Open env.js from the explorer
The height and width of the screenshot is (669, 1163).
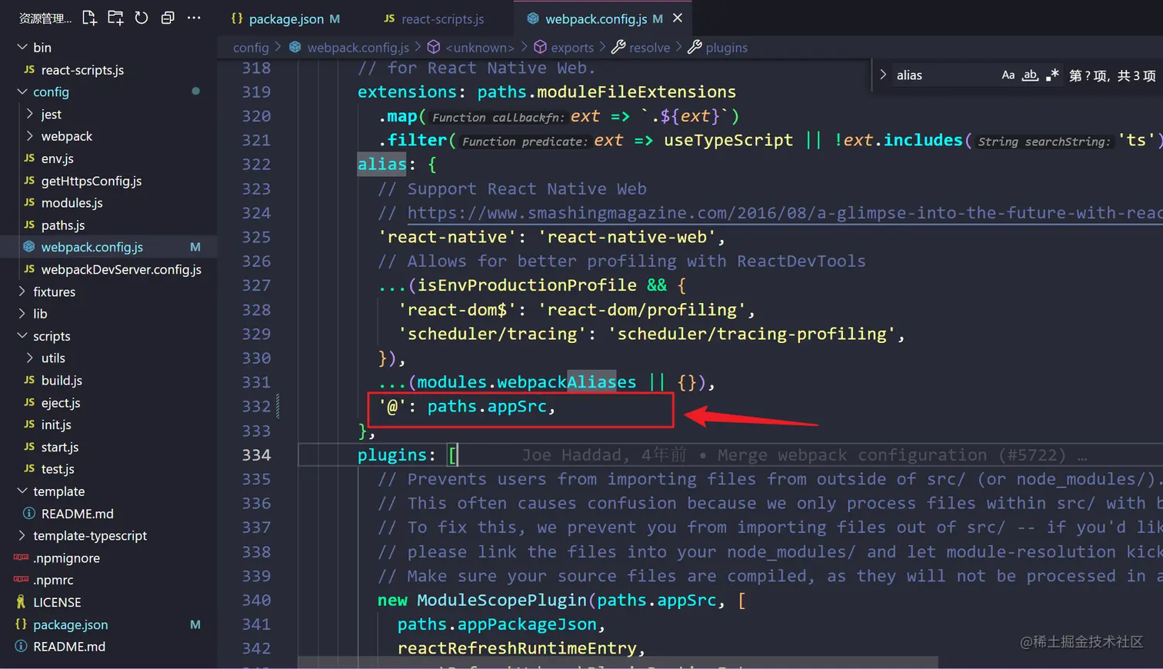coord(108,158)
